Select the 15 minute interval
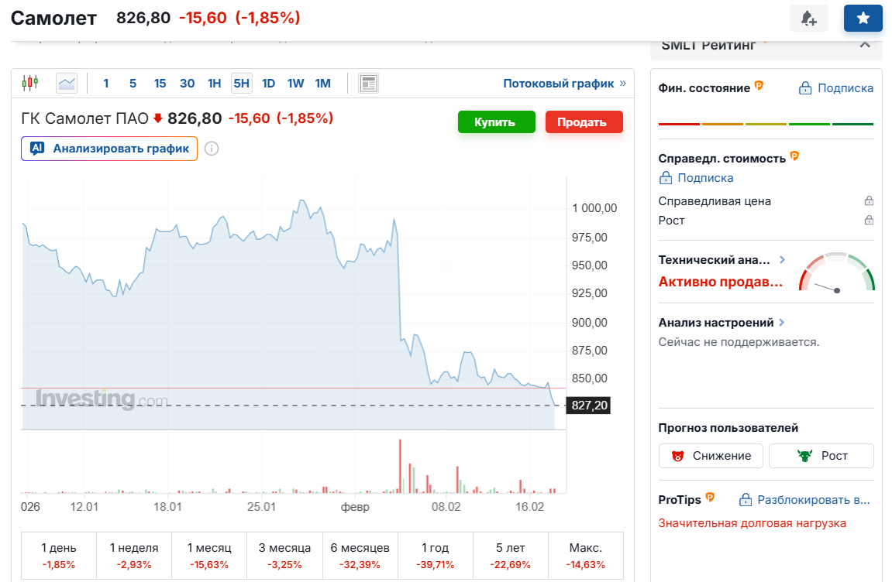Screen dimensions: 892x582 point(160,84)
